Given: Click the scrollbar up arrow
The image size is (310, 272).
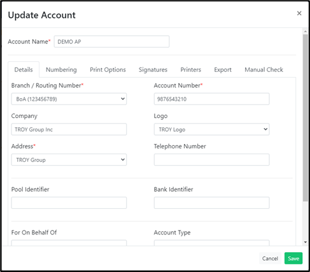Looking at the screenshot, I should click(x=306, y=31).
